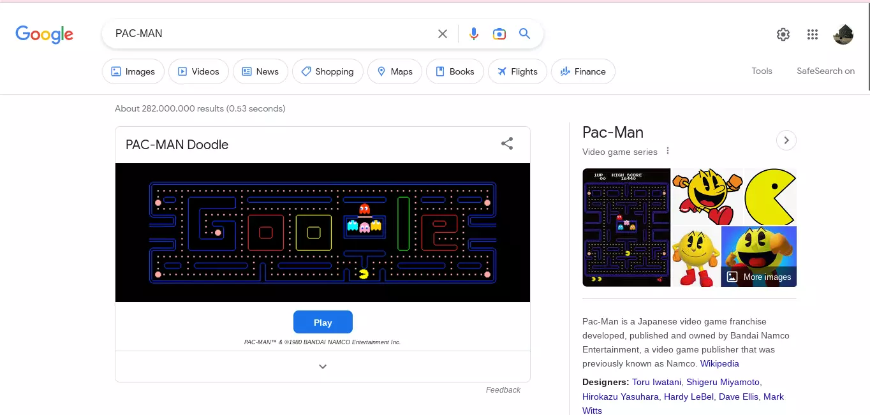Screen dimensions: 870x415
Task: Share the PAC-MAN Doodle
Action: click(x=507, y=143)
